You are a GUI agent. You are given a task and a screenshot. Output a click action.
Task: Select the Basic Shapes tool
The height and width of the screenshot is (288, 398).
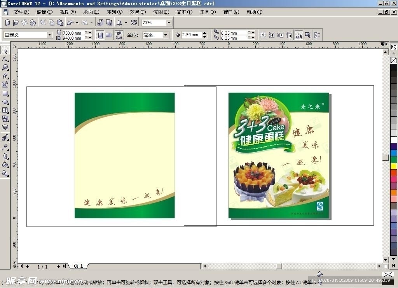(x=5, y=119)
